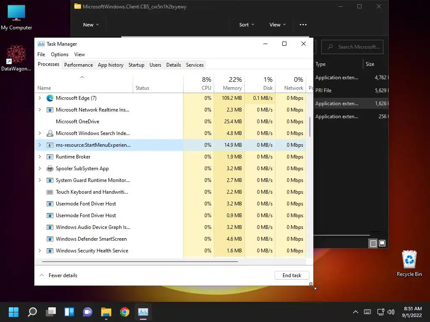Click the Runtime Broker process icon

[x=50, y=157]
